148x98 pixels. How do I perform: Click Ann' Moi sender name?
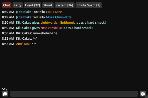[23, 44]
